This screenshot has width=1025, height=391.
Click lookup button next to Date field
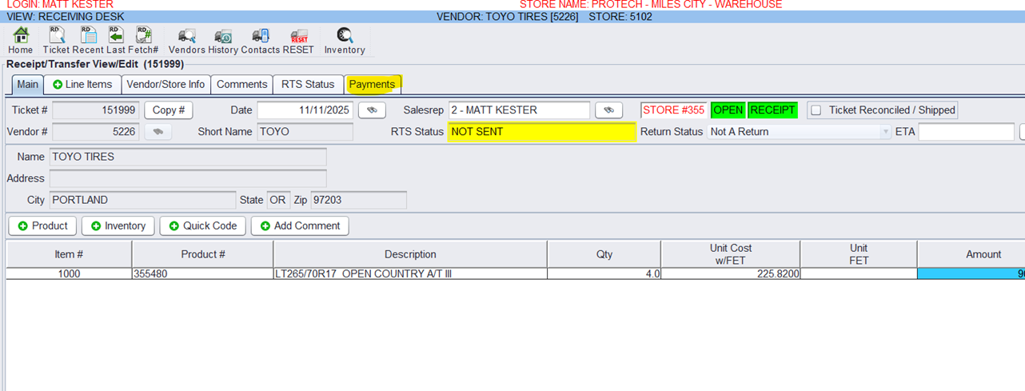tap(372, 110)
